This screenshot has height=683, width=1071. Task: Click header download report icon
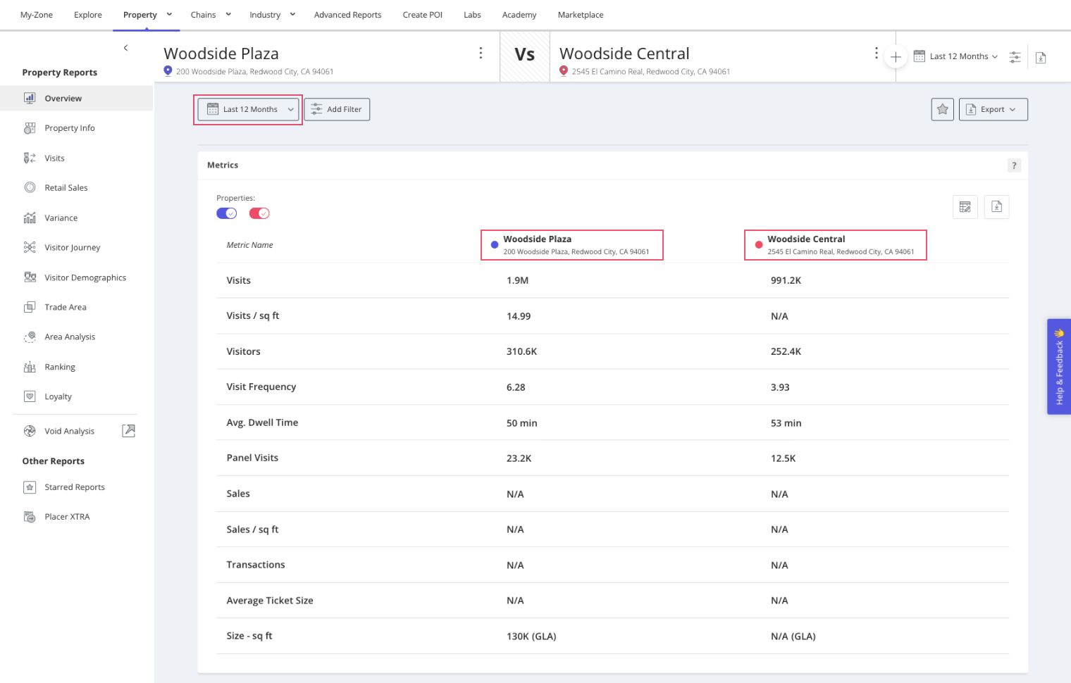click(1041, 58)
